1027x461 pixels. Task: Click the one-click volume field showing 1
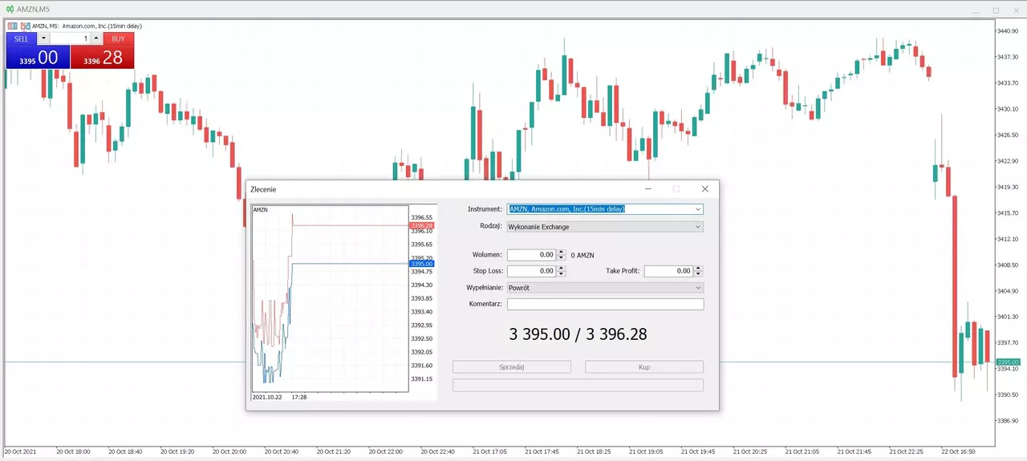click(71, 38)
